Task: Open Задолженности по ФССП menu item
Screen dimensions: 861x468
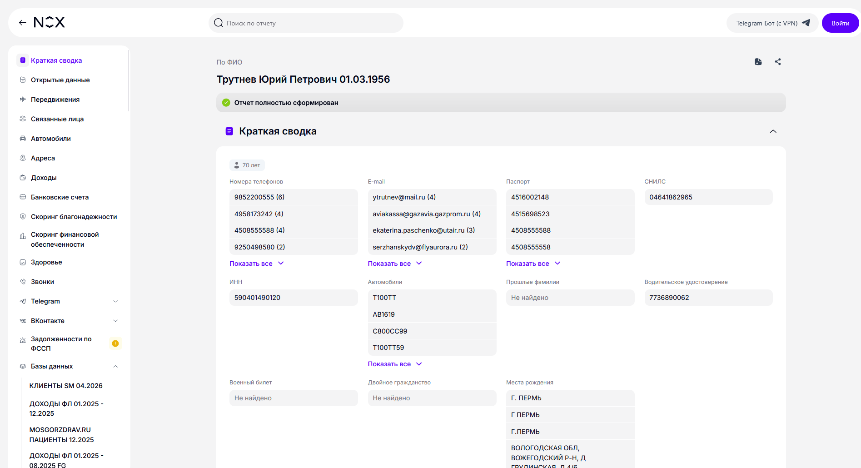Action: click(x=61, y=344)
